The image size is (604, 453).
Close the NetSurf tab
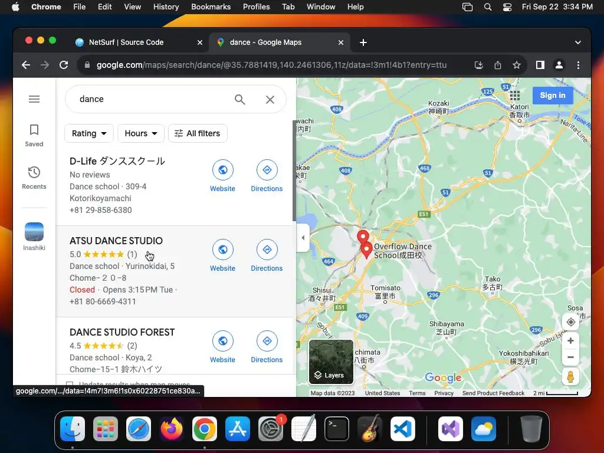click(x=199, y=42)
